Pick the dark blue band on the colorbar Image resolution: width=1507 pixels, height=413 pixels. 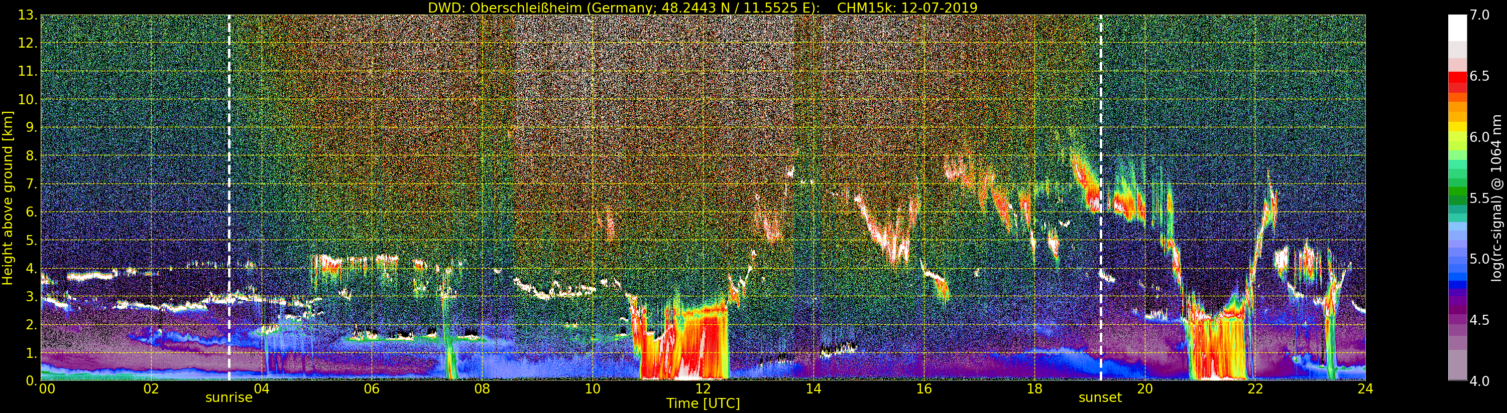(x=1457, y=285)
